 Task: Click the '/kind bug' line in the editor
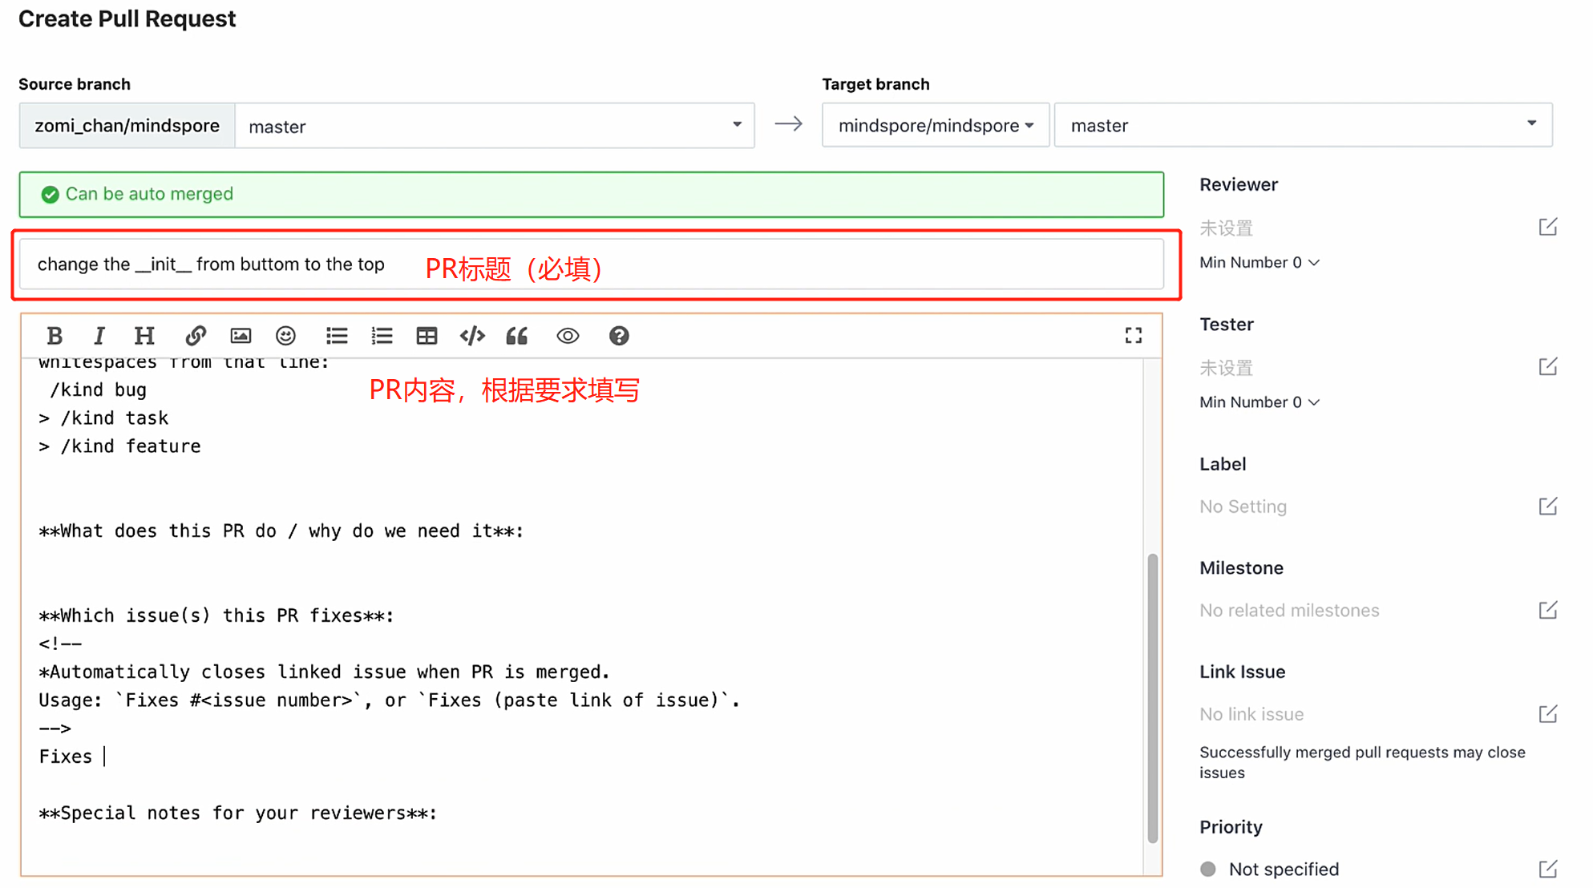[x=98, y=390]
